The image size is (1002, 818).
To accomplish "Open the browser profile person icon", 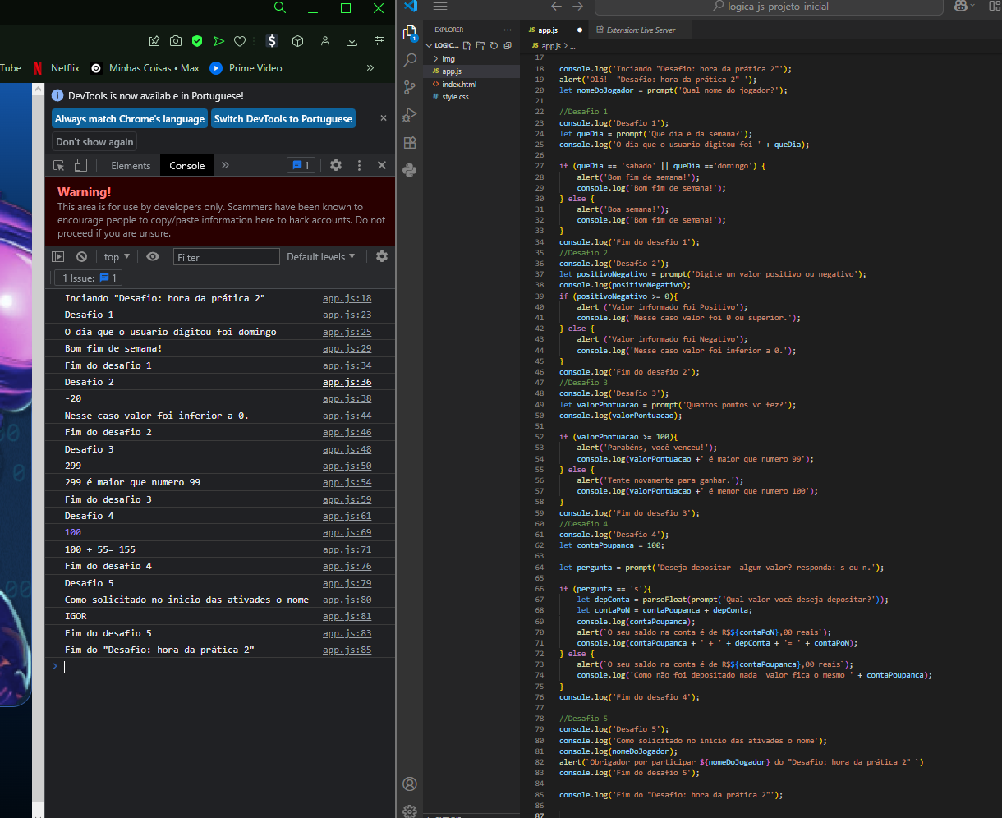I will [x=325, y=41].
